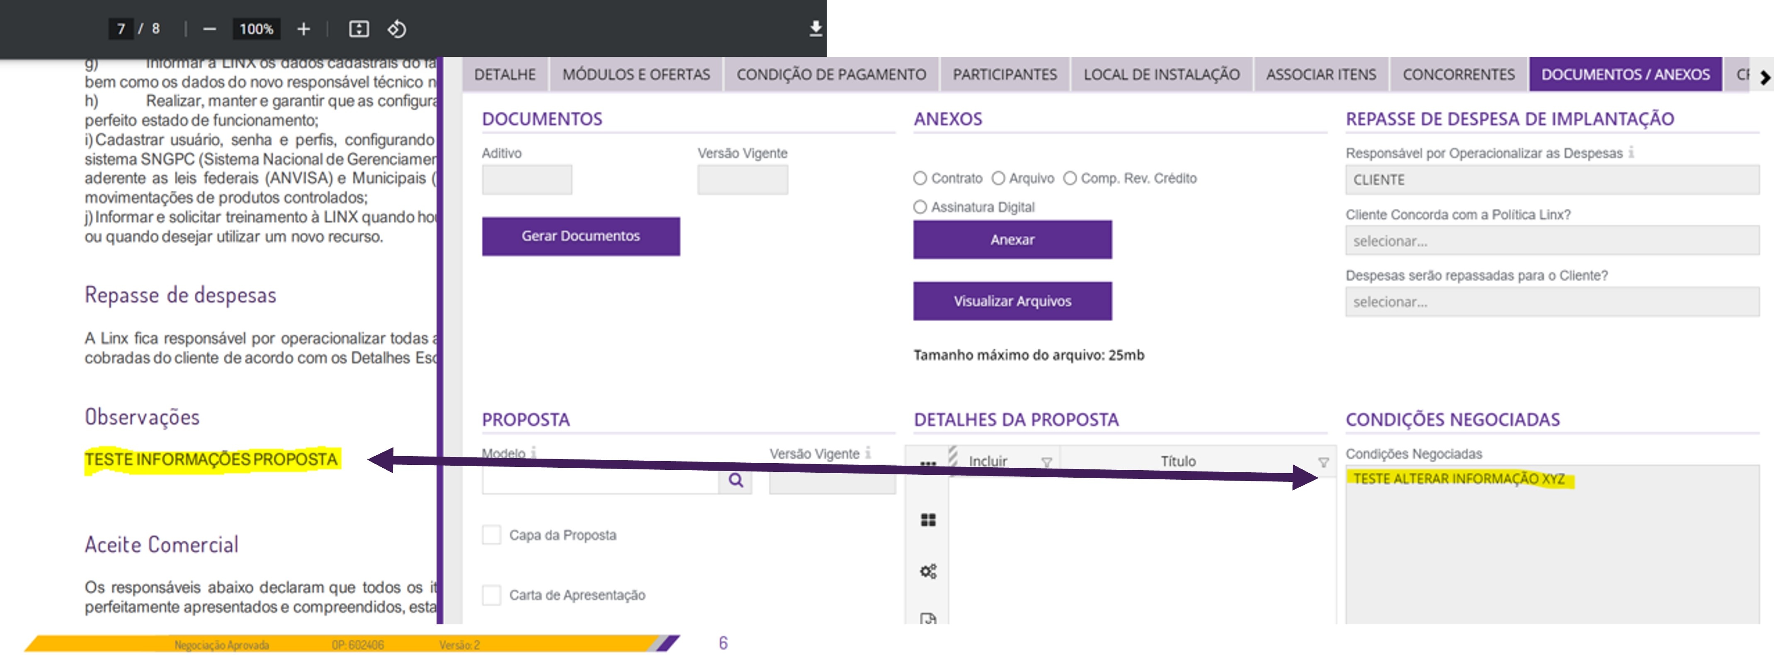Zoom out of the PDF

(x=209, y=29)
